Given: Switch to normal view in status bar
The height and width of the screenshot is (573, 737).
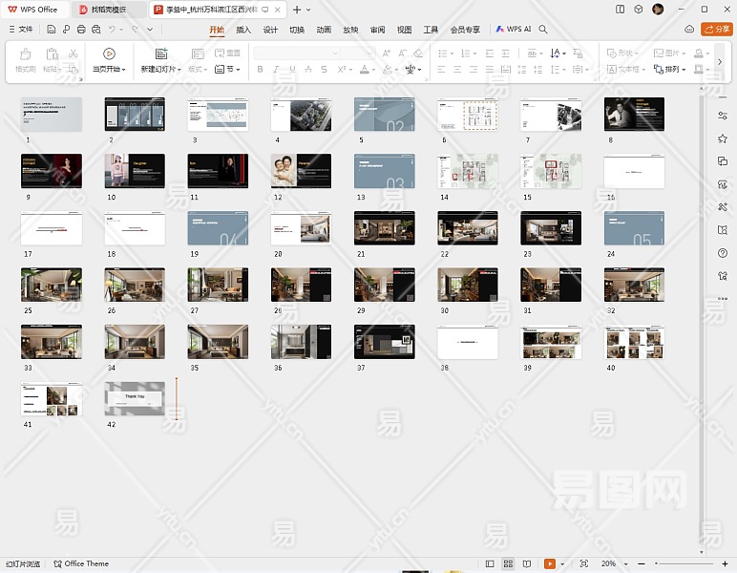Looking at the screenshot, I should [x=491, y=564].
